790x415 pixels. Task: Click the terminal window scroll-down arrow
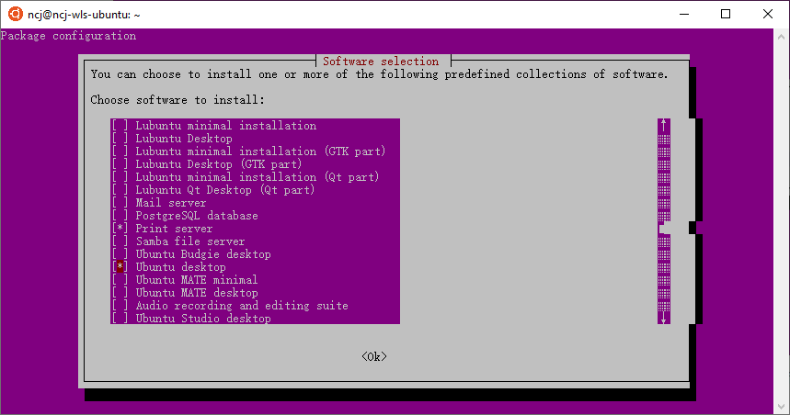click(x=781, y=407)
